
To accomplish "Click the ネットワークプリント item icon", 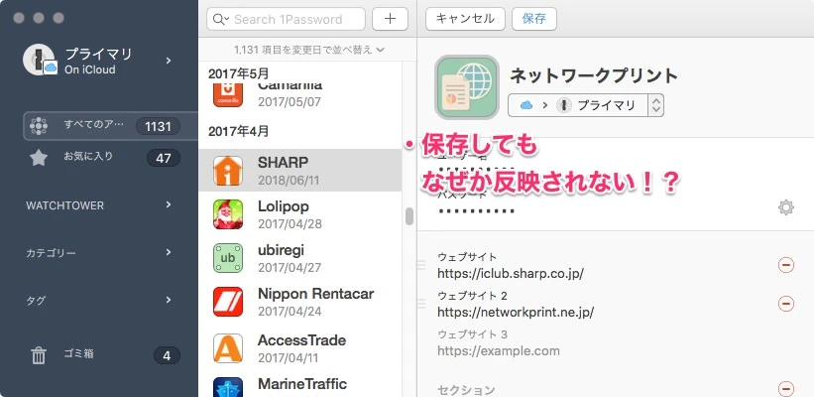I will pyautogui.click(x=468, y=87).
